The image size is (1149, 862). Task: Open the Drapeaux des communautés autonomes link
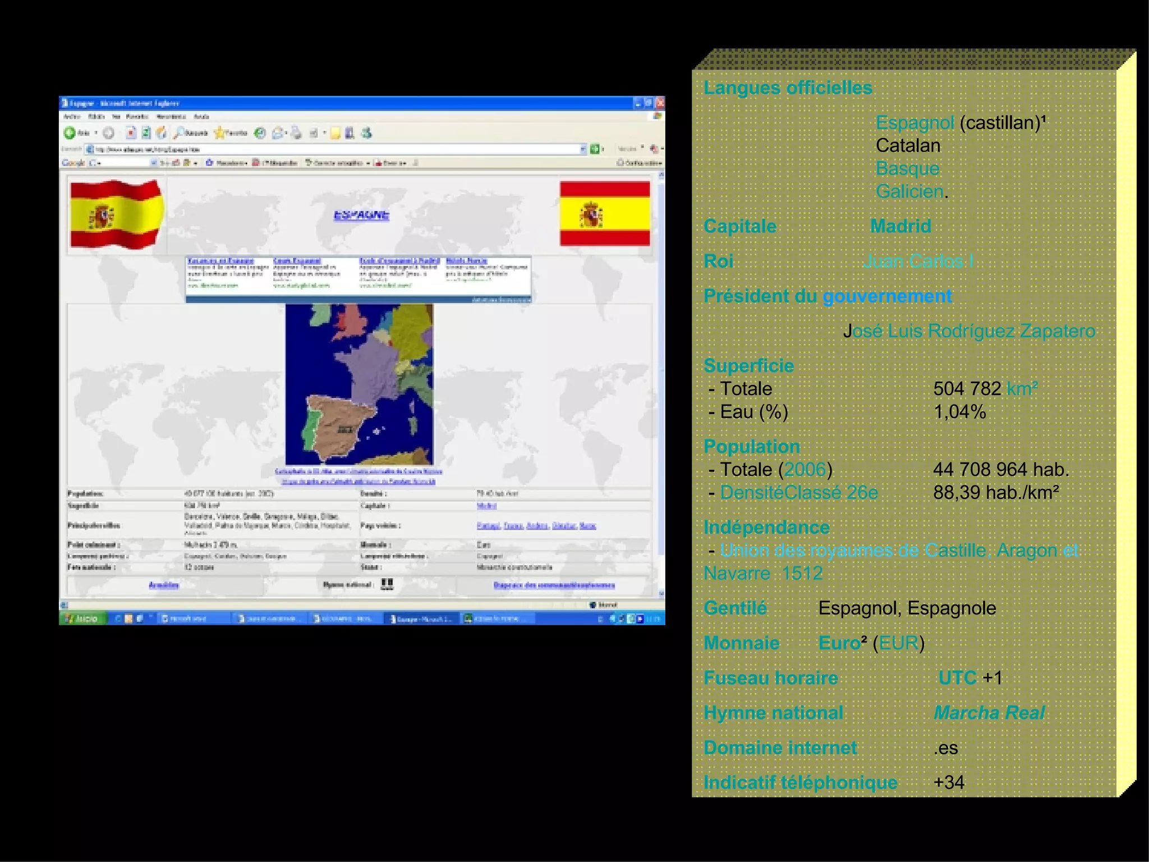554,585
